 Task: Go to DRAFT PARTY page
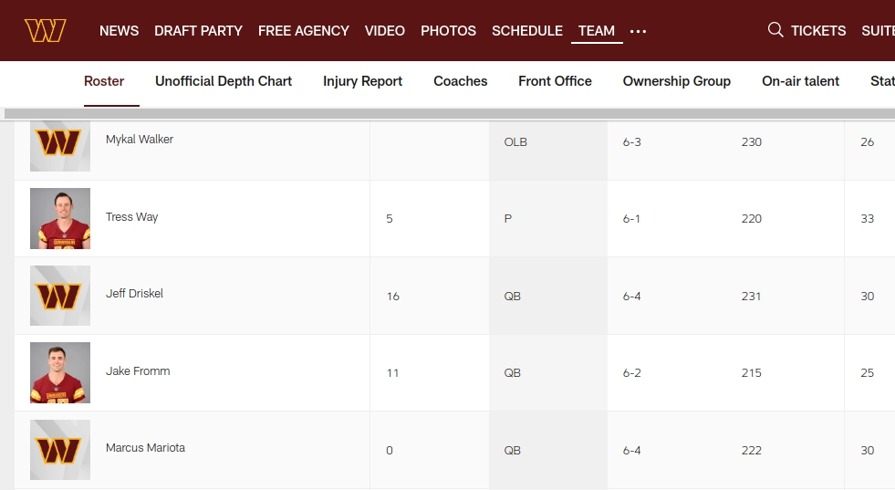click(198, 31)
